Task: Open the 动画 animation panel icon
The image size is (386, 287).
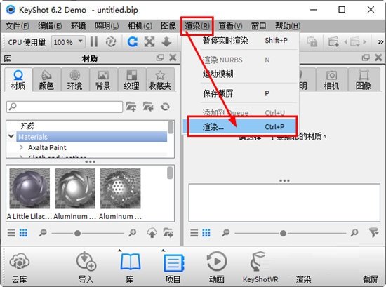Action: pos(217,262)
